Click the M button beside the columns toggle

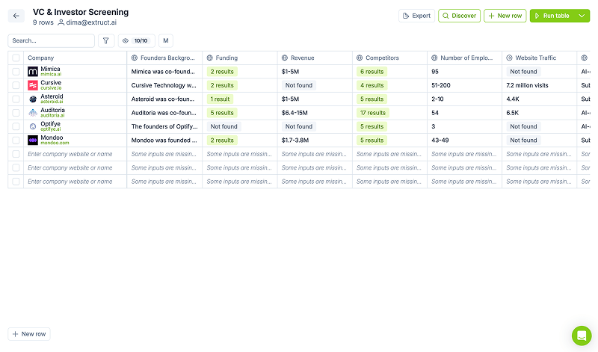tap(166, 40)
